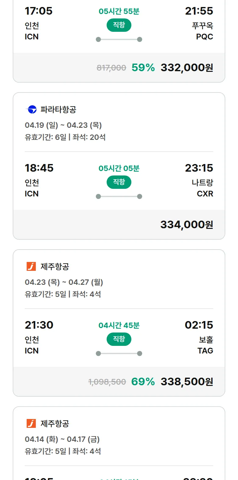Click the route line on Bohol flight
The height and width of the screenshot is (480, 238).
click(x=119, y=353)
